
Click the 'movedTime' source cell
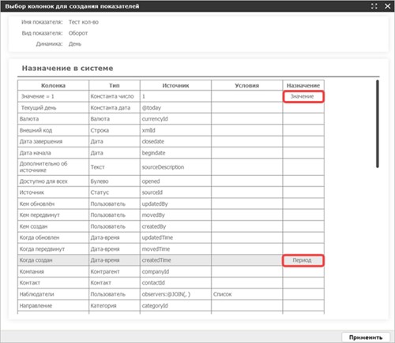point(175,249)
